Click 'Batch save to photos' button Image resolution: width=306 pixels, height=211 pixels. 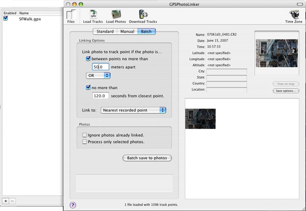tap(147, 158)
